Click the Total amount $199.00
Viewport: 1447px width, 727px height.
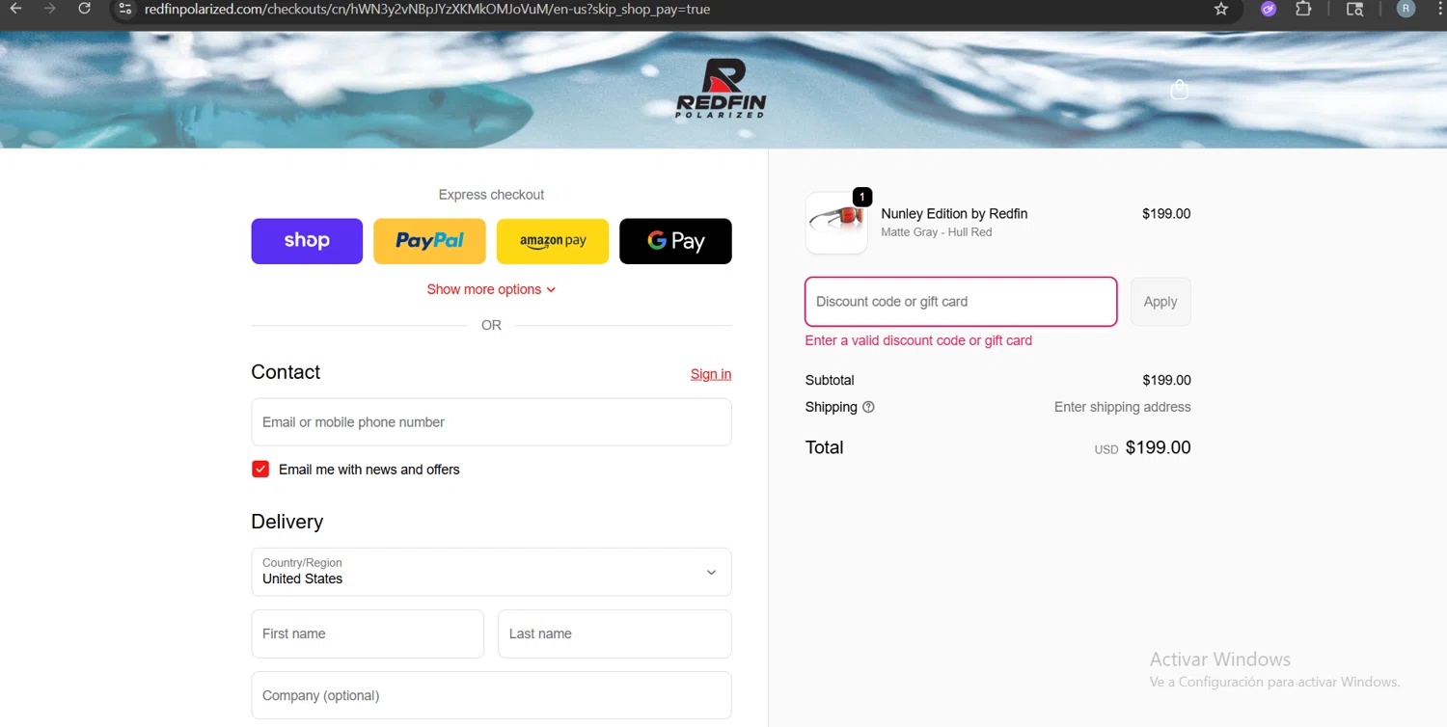[1158, 447]
